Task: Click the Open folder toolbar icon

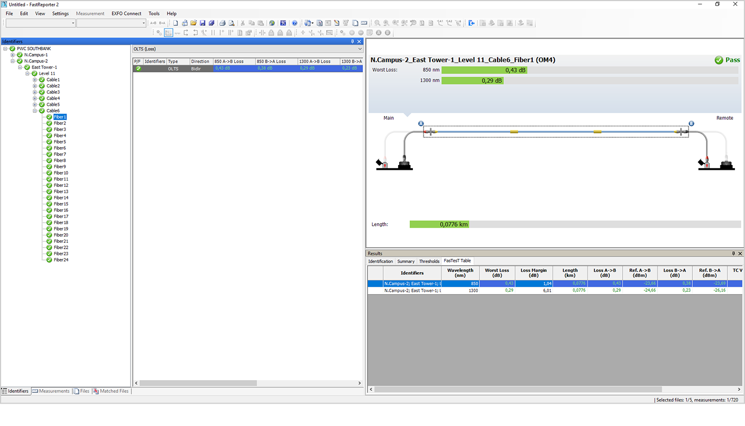Action: click(194, 23)
